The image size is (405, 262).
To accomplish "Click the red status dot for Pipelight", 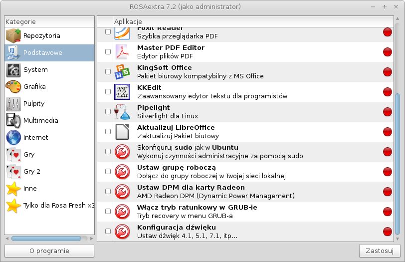I will pyautogui.click(x=388, y=112).
